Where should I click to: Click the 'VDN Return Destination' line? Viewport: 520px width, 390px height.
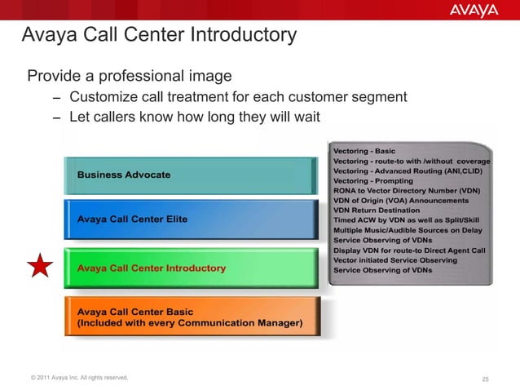click(377, 211)
